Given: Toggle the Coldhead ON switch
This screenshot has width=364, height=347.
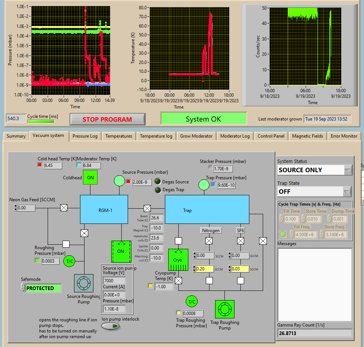Looking at the screenshot, I should point(90,177).
